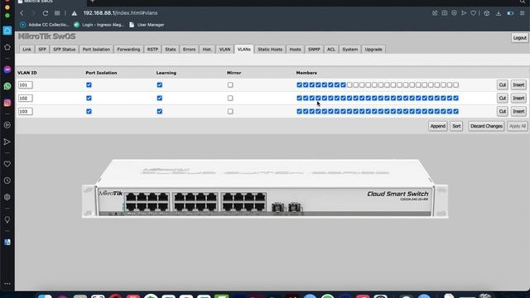Open browsing history clock in sidebar
This screenshot has height=298, width=530.
point(7,180)
